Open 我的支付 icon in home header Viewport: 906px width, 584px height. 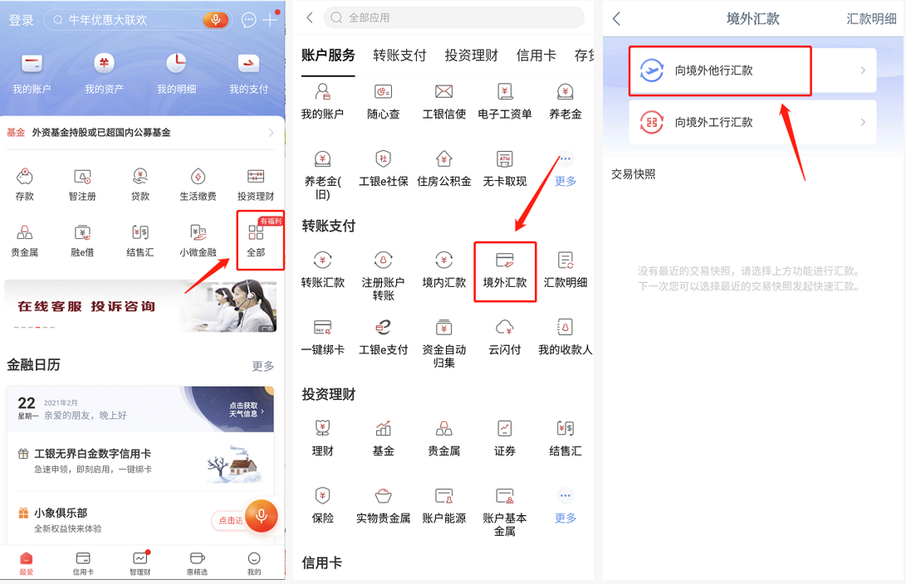pos(248,64)
